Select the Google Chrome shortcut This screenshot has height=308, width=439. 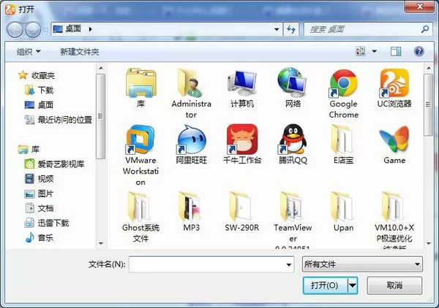(x=344, y=83)
